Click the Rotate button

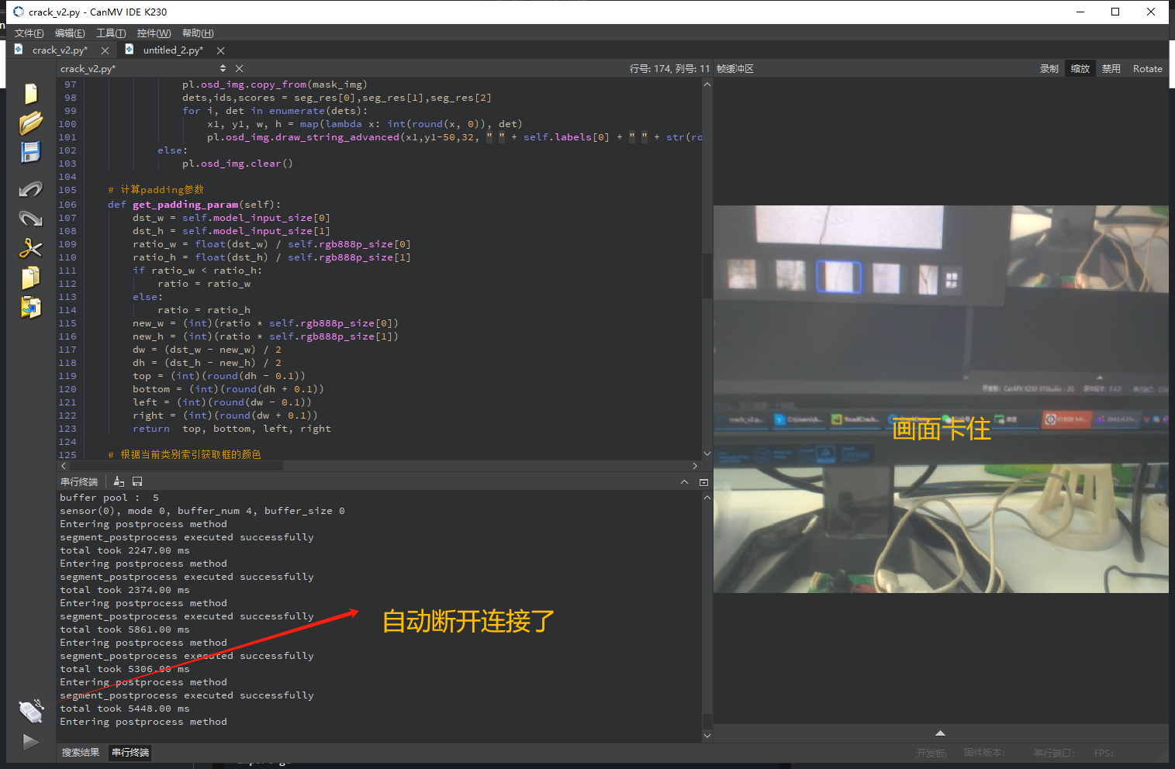click(x=1147, y=69)
